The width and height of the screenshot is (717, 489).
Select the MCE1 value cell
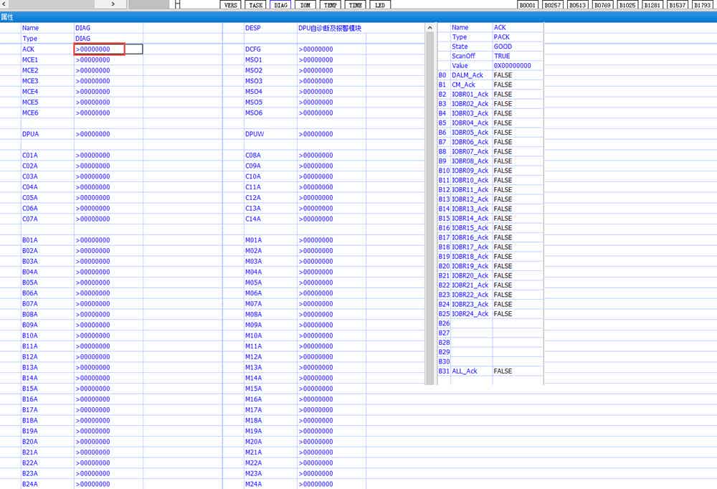coord(108,60)
